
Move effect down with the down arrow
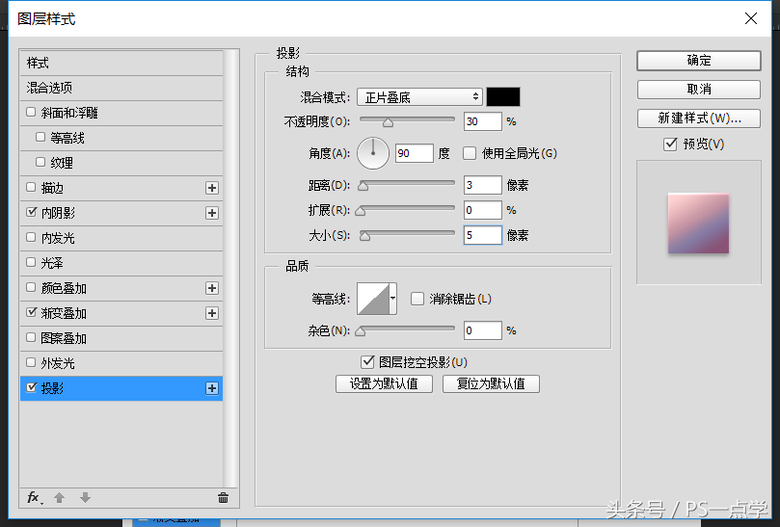pos(85,498)
